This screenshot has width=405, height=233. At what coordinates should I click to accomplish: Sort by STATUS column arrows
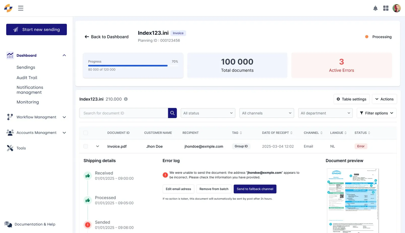[369, 133]
